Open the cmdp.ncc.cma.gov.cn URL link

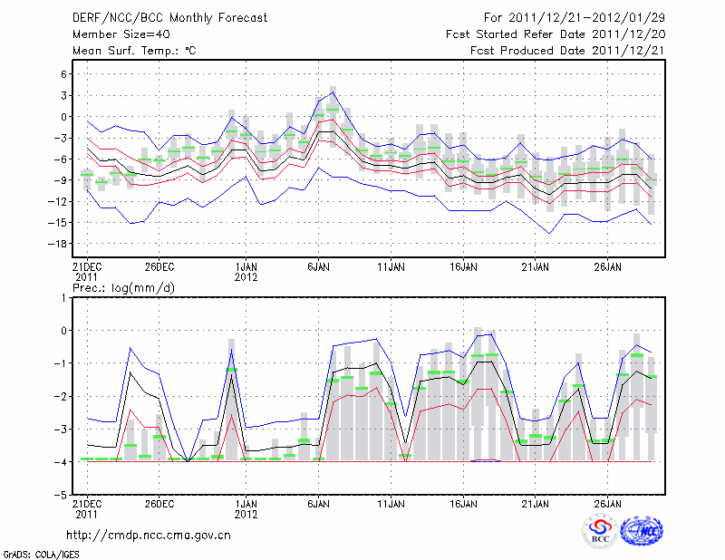click(x=149, y=535)
